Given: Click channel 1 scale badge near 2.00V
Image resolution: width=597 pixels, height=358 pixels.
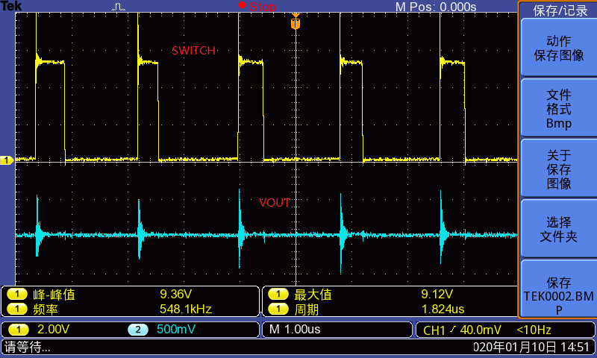Looking at the screenshot, I should [x=18, y=330].
